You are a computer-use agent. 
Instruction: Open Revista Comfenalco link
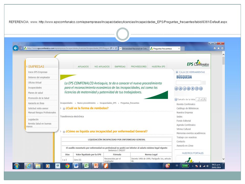186,104
